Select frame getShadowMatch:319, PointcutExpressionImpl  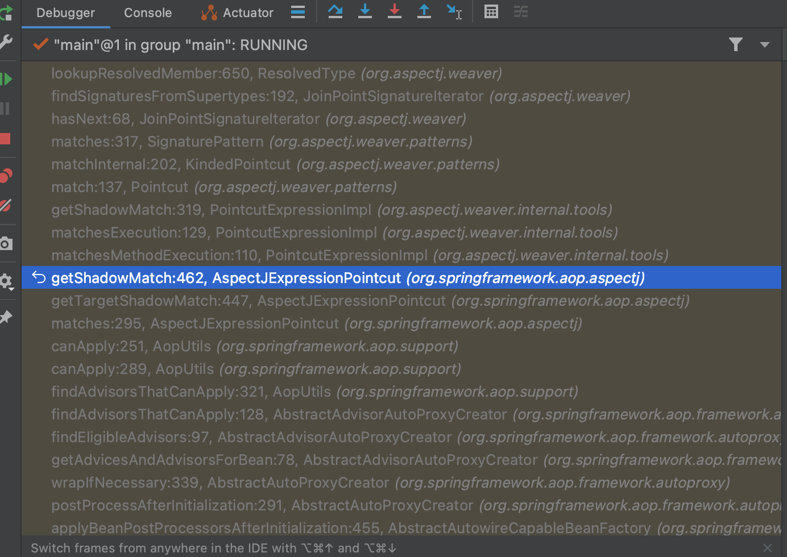[x=401, y=210]
